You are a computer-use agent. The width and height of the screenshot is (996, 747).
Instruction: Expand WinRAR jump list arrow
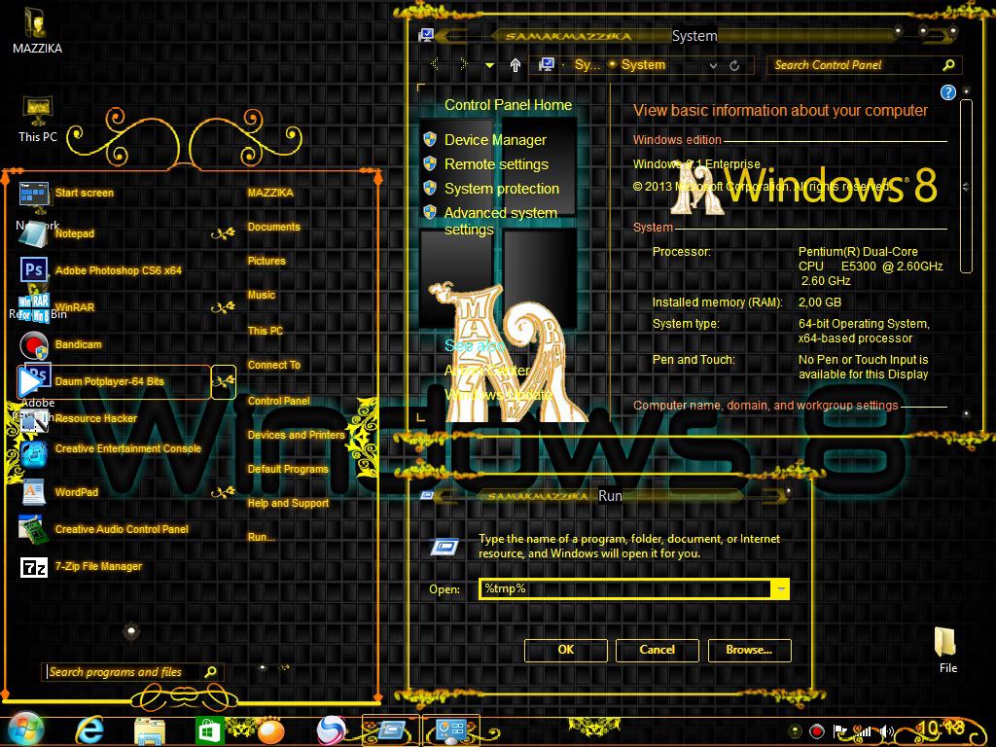point(223,308)
